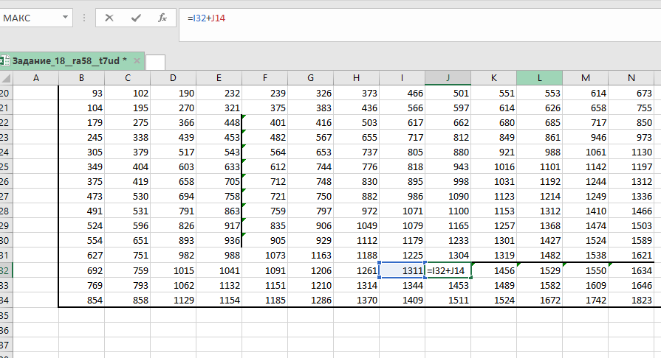Click cell E23 with green error marker

pyautogui.click(x=219, y=138)
